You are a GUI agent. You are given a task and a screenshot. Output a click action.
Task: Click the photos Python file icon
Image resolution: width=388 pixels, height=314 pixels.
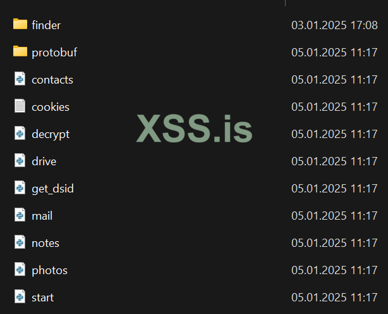20,270
